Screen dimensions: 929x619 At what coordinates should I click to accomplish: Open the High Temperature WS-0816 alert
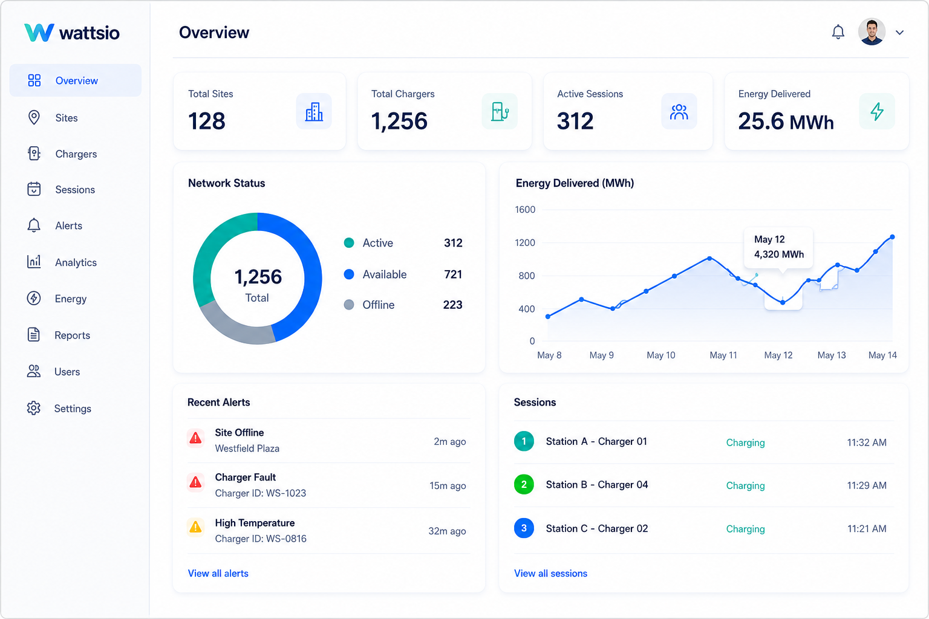click(328, 531)
